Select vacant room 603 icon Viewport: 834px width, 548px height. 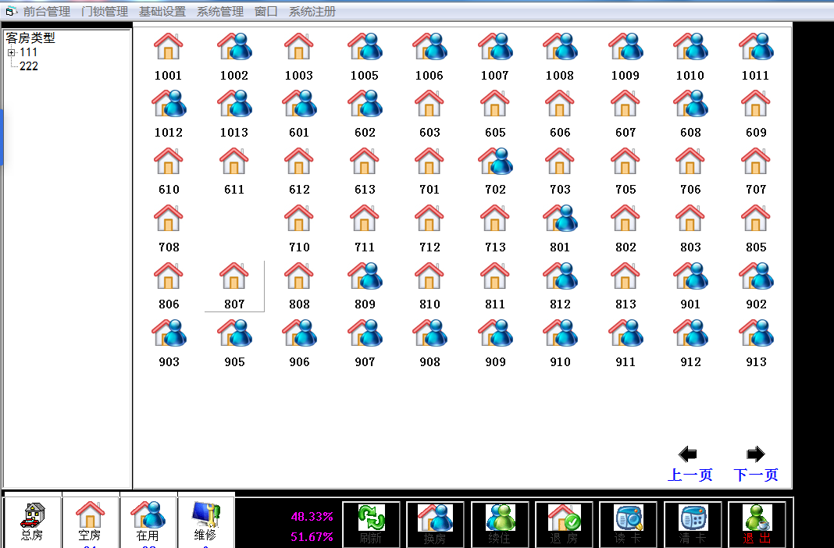(x=429, y=104)
